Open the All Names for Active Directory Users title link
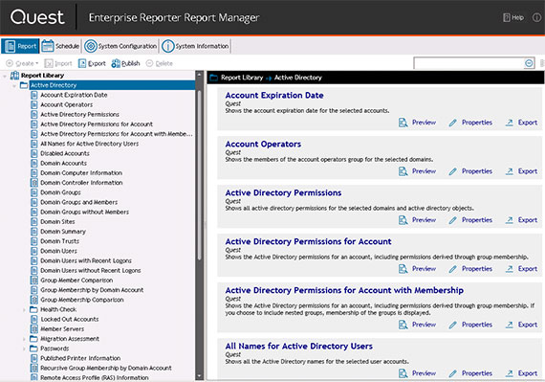 [299, 347]
